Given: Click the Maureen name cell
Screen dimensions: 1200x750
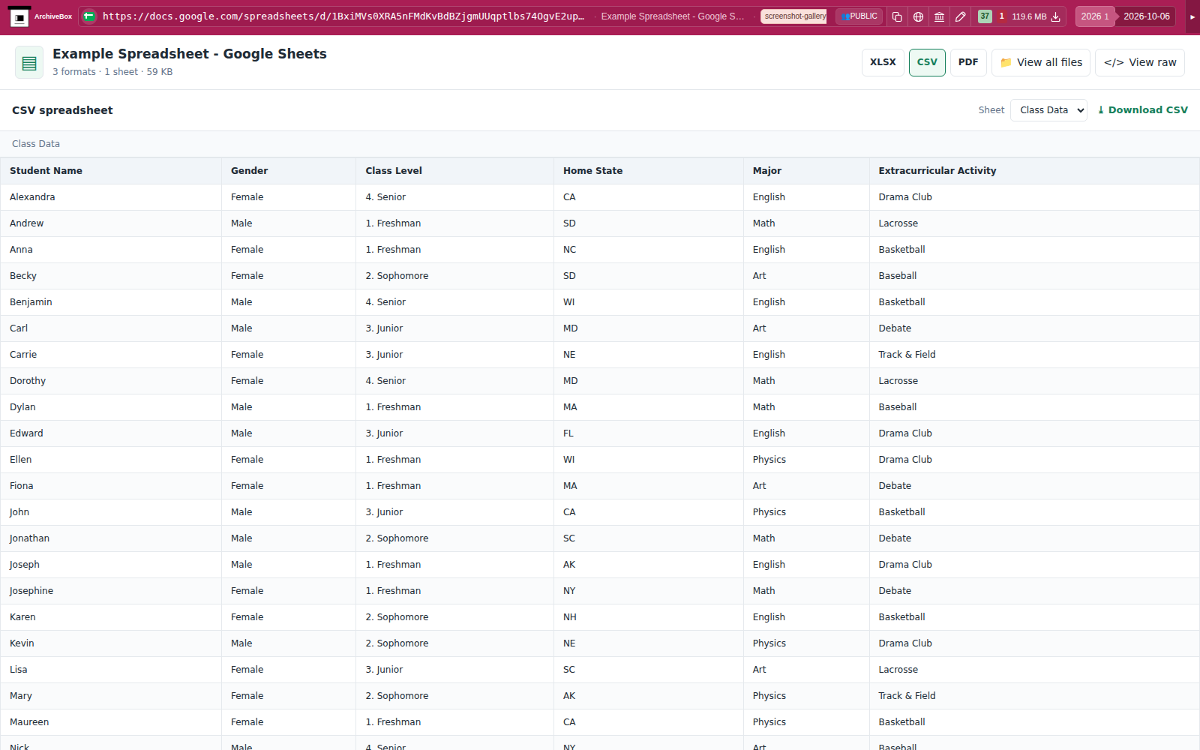Looking at the screenshot, I should [111, 722].
